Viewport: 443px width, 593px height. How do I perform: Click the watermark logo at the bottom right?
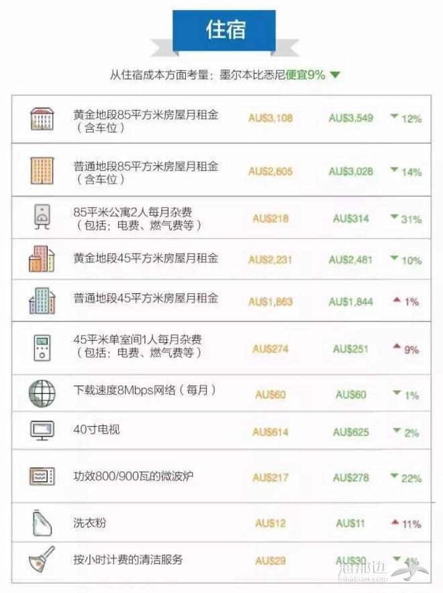pos(381,569)
